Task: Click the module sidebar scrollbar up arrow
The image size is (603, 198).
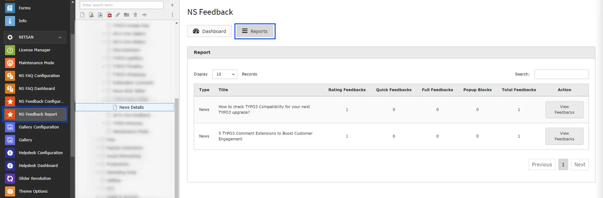Action: pos(73,2)
